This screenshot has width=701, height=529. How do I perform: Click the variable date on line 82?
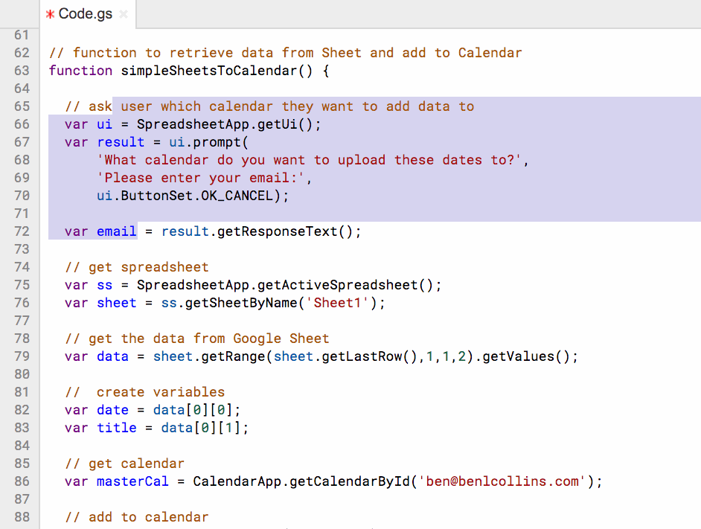(112, 409)
